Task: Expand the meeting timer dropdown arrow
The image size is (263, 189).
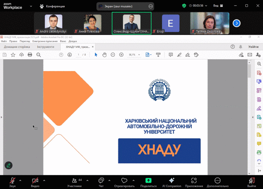Action: [x=206, y=6]
